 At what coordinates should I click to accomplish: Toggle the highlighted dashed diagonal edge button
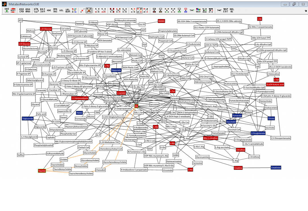(x=139, y=10)
